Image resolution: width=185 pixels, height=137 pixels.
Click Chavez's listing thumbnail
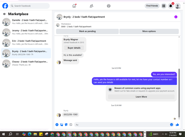pos(6,64)
